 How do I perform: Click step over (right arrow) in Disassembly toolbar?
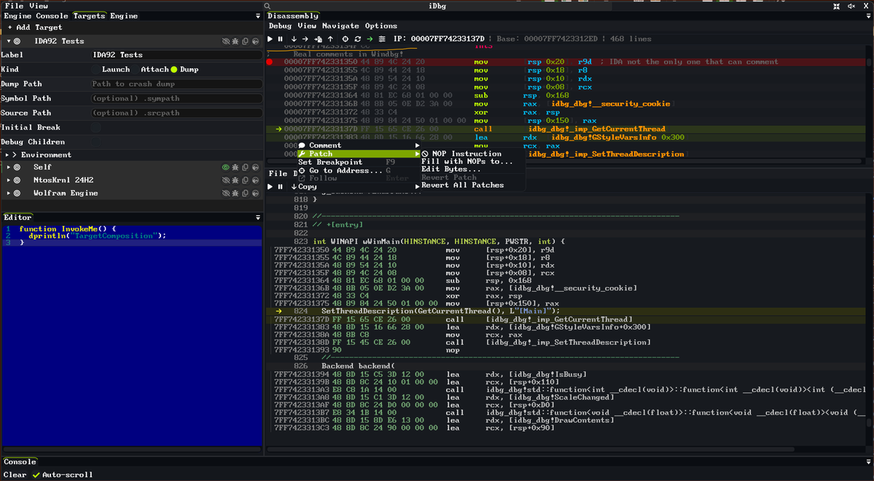point(305,39)
